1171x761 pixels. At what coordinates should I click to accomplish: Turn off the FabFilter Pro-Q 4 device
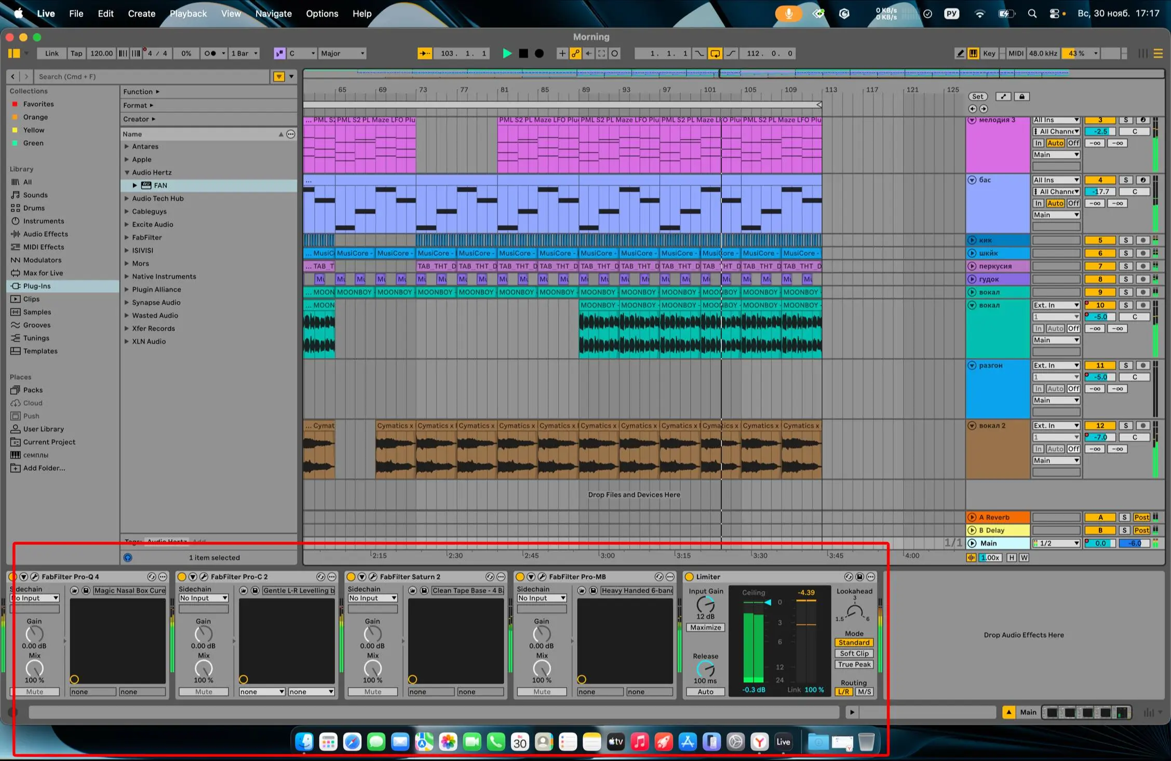click(x=13, y=577)
